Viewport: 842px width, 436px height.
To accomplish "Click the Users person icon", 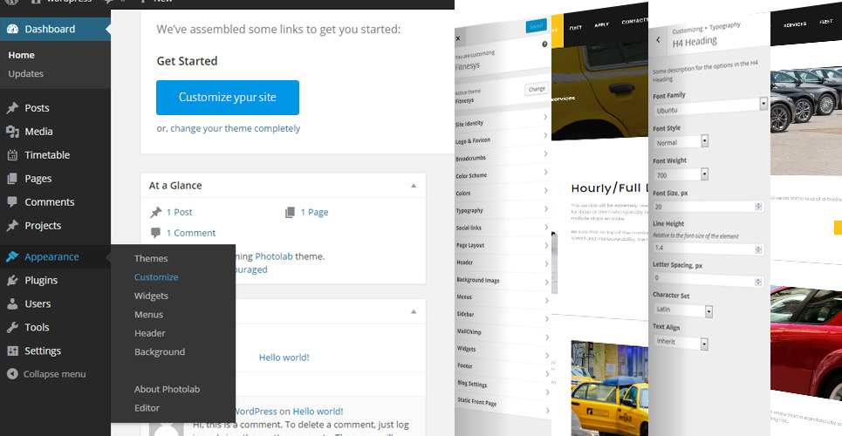I will (12, 304).
